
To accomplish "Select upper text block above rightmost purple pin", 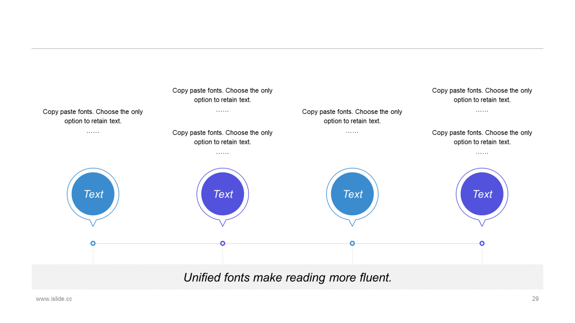I will (482, 100).
